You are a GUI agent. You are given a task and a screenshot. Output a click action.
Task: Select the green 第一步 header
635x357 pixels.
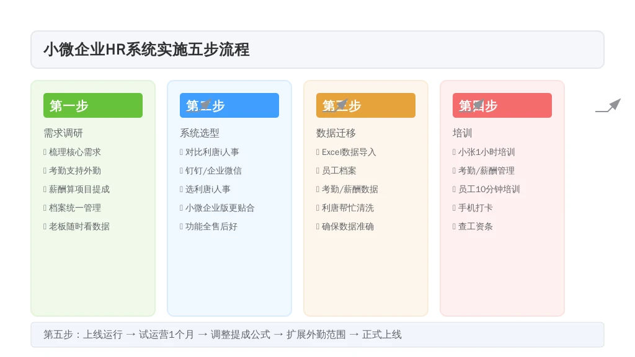click(93, 105)
